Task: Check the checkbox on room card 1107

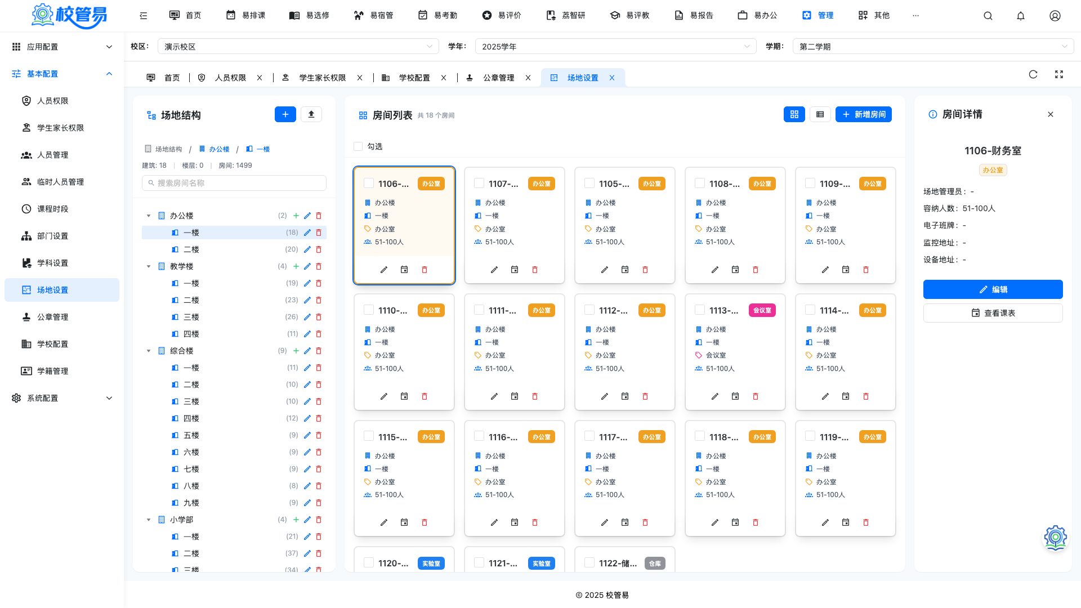Action: click(479, 184)
